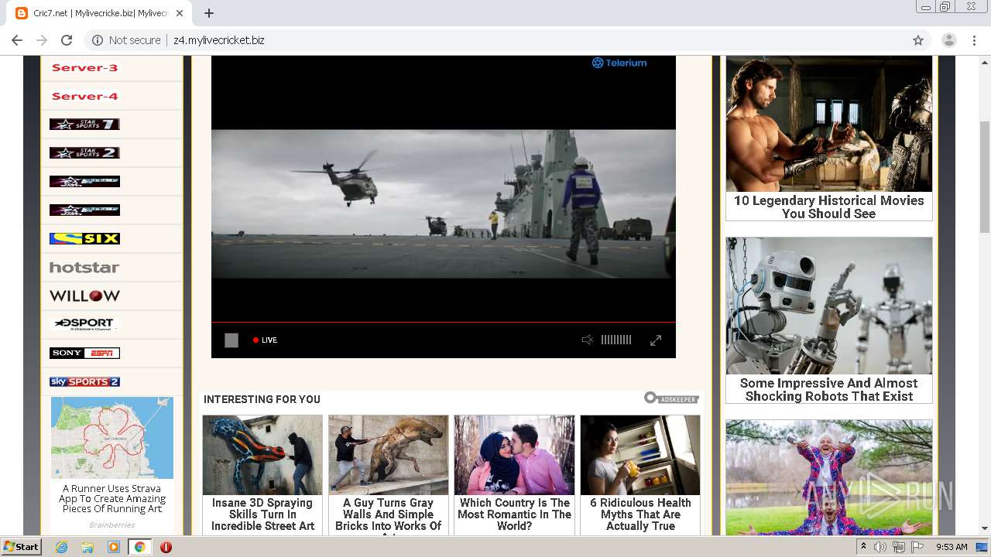
Task: Open historical movies ad image
Action: (829, 124)
